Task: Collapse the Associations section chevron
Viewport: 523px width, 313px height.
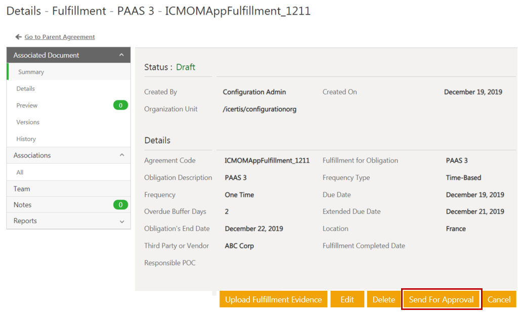Action: point(121,155)
